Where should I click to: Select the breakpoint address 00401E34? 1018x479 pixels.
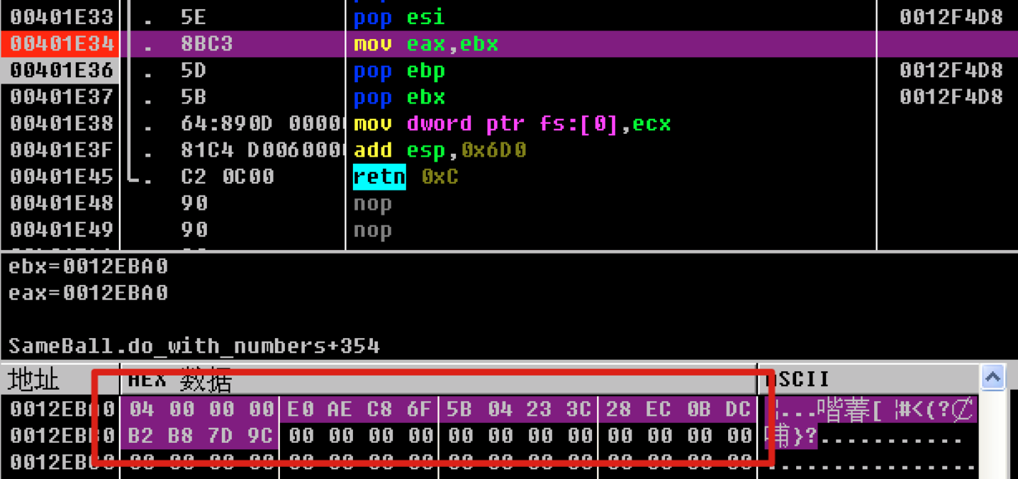[62, 44]
